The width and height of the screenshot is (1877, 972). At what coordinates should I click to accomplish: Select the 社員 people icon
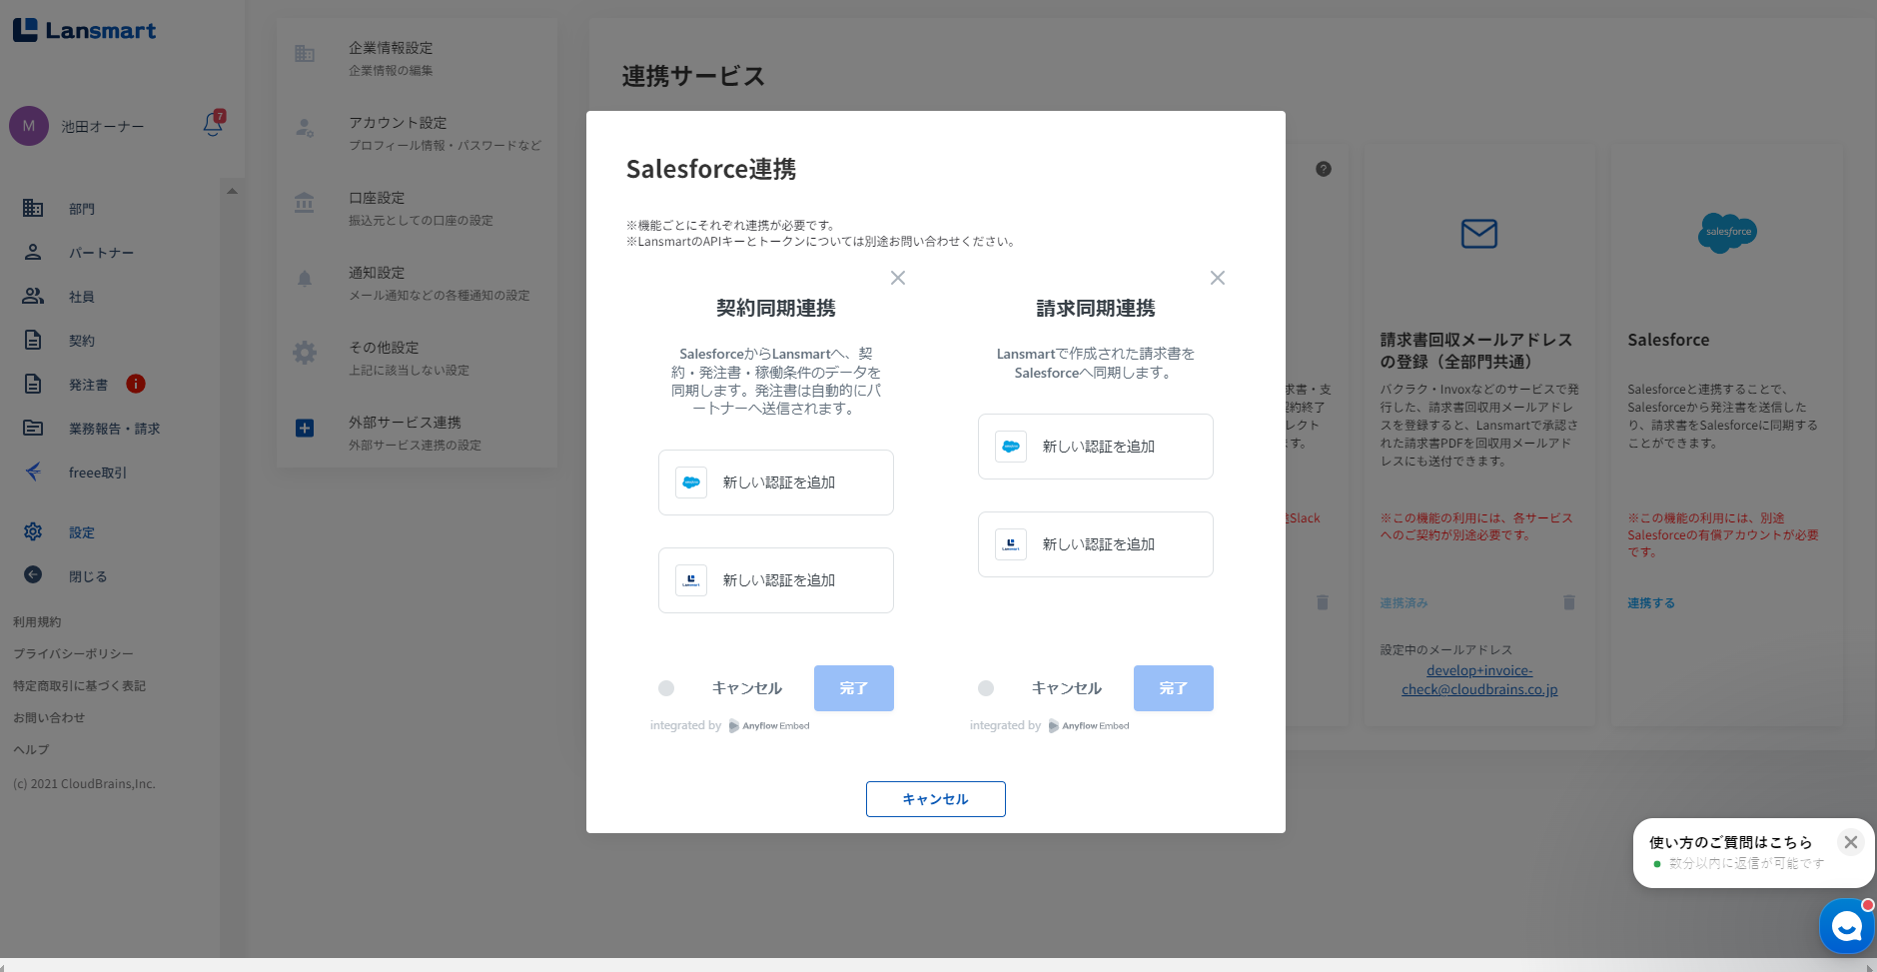[33, 296]
